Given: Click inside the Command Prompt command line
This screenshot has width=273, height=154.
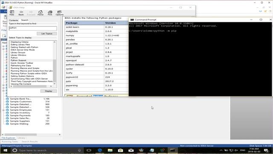Looking at the screenshot, I should pyautogui.click(x=153, y=31).
